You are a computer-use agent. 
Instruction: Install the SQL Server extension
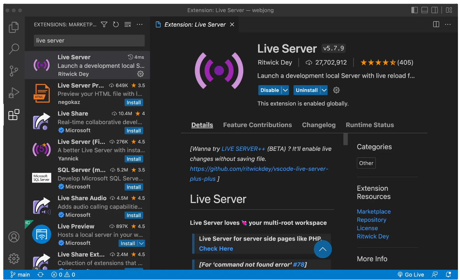pos(134,187)
